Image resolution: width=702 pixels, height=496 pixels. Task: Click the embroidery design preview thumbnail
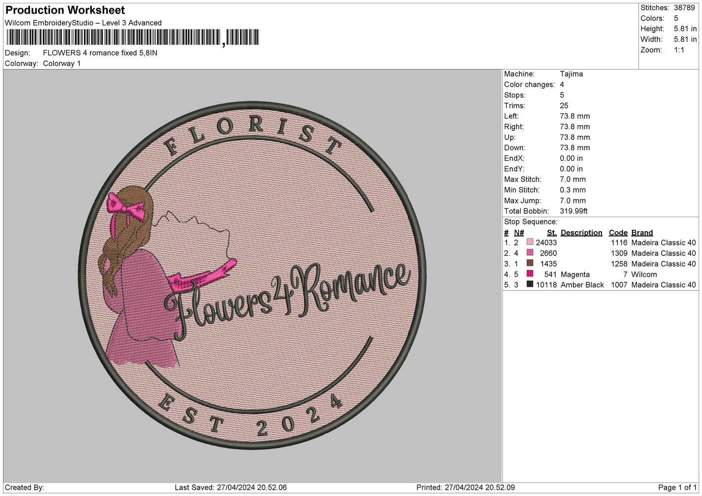point(252,275)
